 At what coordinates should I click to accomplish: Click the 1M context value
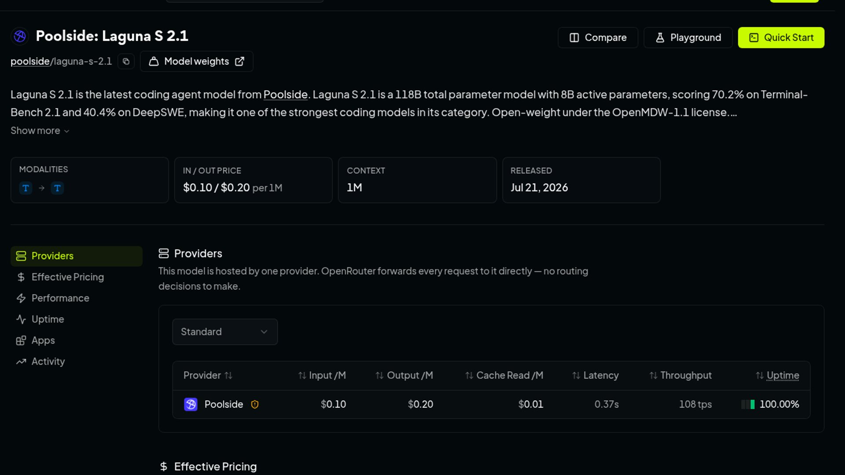pos(354,187)
